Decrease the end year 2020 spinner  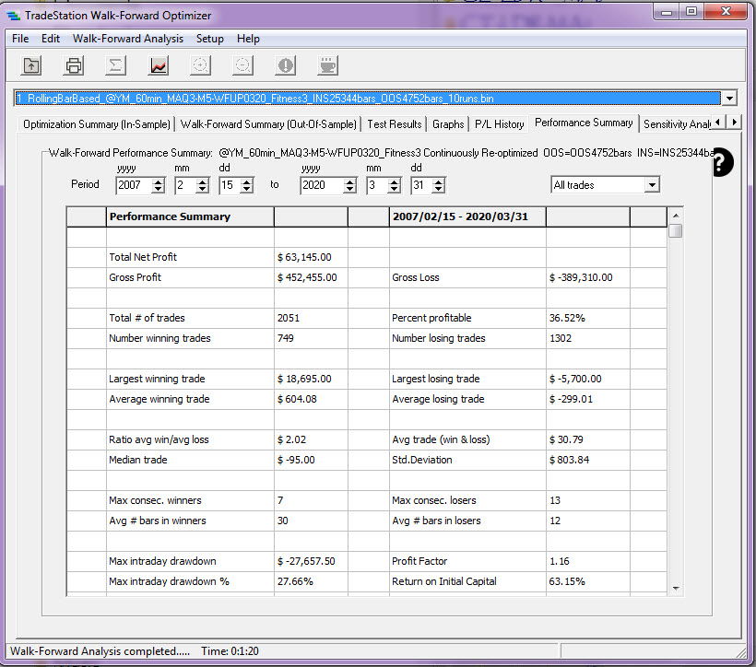(350, 189)
